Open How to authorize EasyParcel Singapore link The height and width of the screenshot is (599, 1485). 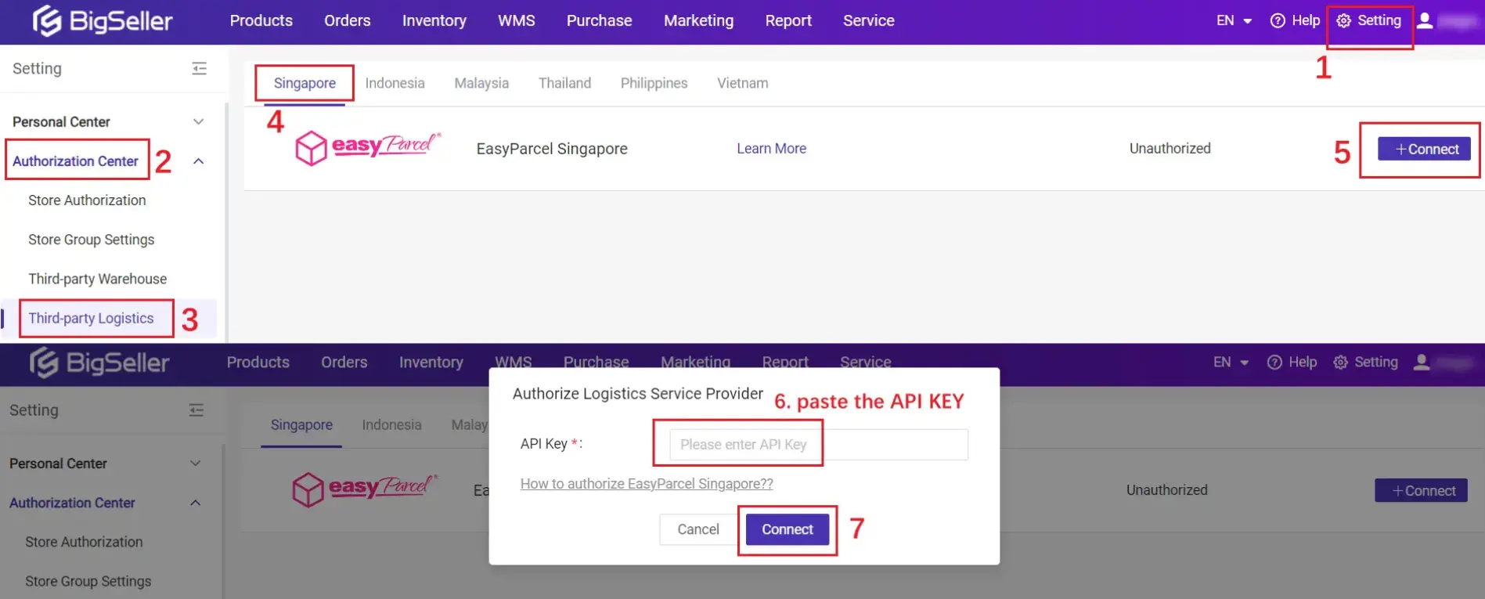(647, 484)
